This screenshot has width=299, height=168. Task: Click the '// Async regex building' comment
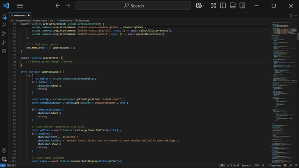click(48, 158)
